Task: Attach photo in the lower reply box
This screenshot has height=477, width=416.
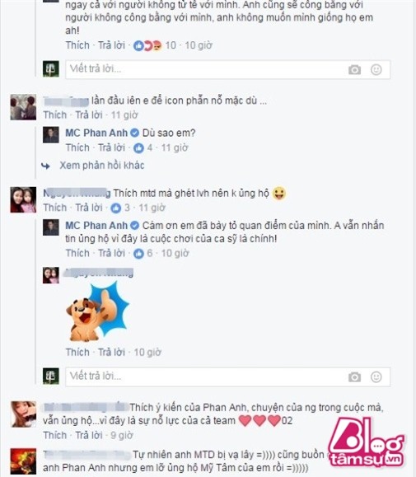Action: pos(354,377)
